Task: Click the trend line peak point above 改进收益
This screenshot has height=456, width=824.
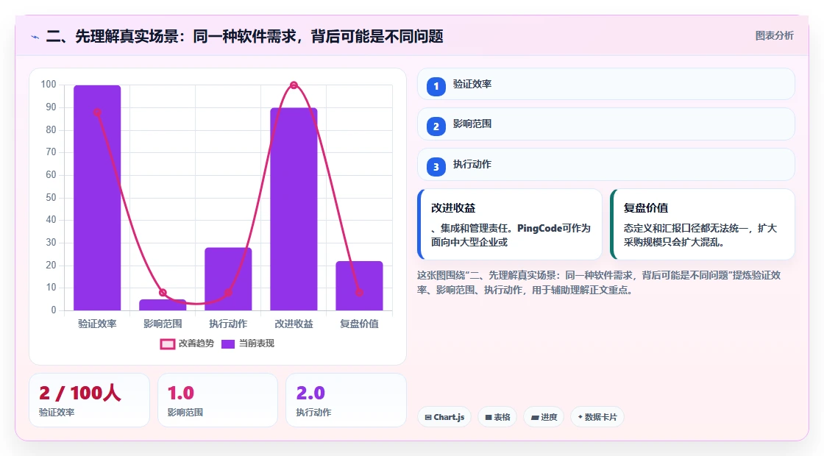Action: [294, 85]
